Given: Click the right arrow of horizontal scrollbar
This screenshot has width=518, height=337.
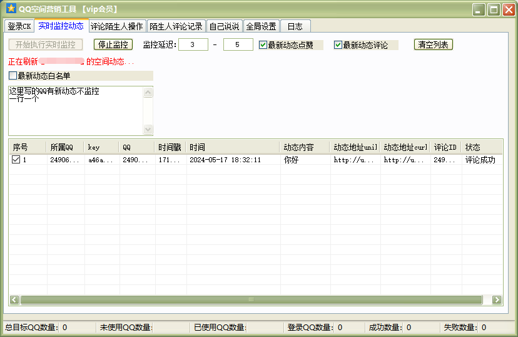Looking at the screenshot, I should 497,299.
